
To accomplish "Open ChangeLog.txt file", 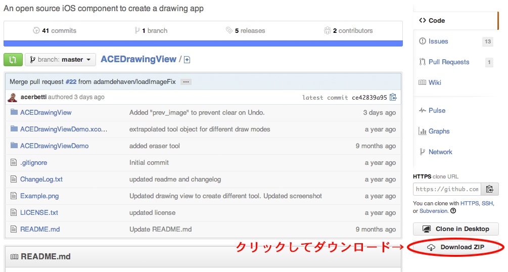I will [x=41, y=179].
